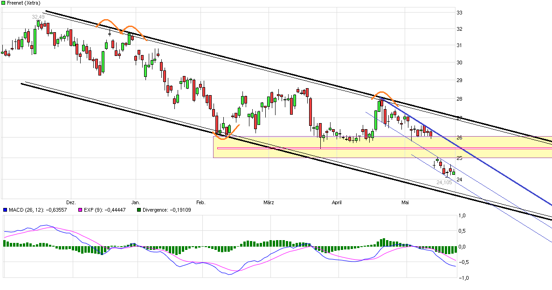Click the 1,0 MACD axis value
Image resolution: width=552 pixels, height=290 pixels.
click(x=462, y=216)
